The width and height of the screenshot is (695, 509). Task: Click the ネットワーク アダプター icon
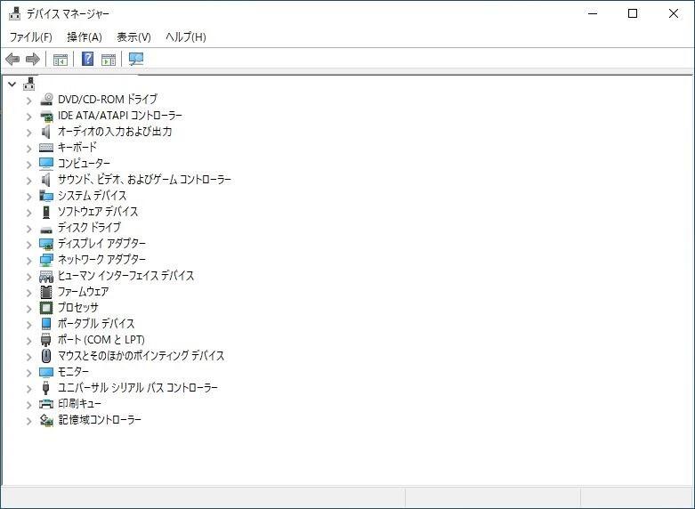click(x=46, y=260)
